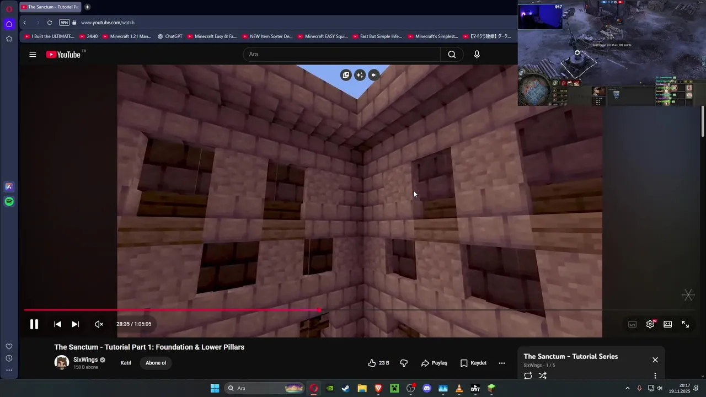
Task: Skip to previous video in playlist
Action: point(57,324)
